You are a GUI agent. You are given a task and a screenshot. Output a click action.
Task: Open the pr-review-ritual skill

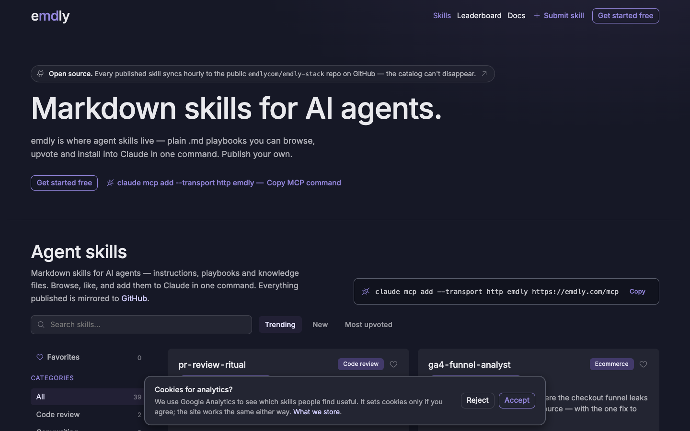212,365
